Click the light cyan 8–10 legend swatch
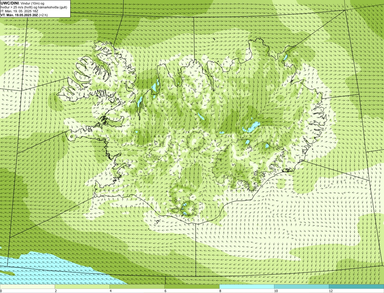 pyautogui.click(x=247, y=287)
